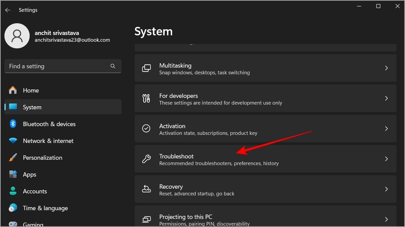
Task: Select the Activation checkmark icon
Action: (146, 128)
